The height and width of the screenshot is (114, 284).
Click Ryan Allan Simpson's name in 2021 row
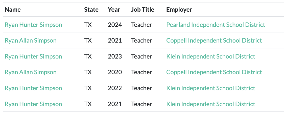click(31, 41)
